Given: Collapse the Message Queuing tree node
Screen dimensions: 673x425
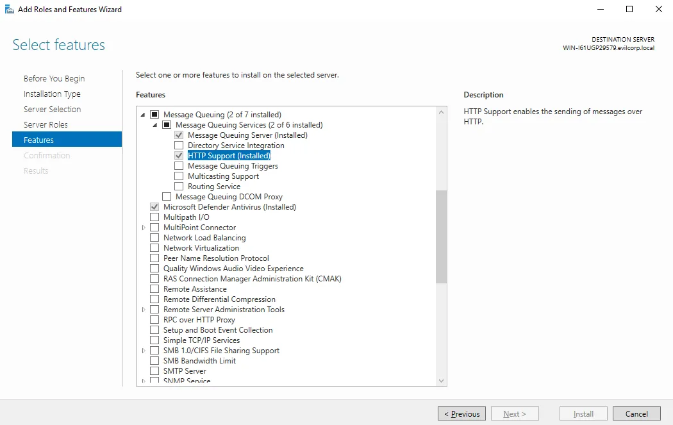Looking at the screenshot, I should (x=143, y=115).
